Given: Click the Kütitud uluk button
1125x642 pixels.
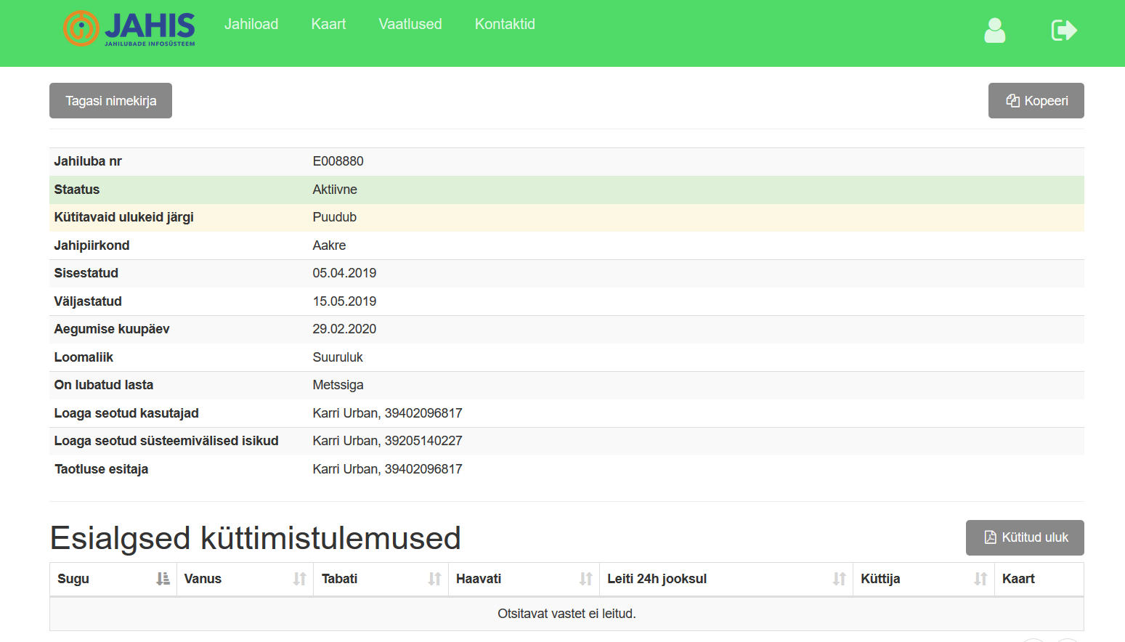Looking at the screenshot, I should coord(1024,537).
